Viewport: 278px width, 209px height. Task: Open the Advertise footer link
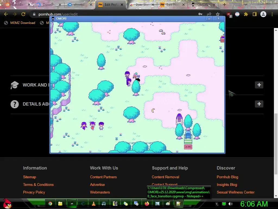97,185
